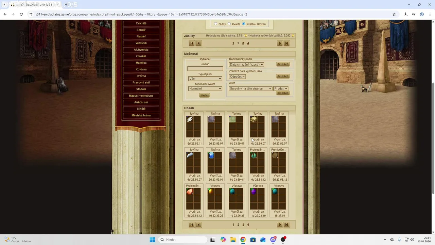
Task: Open Tavírna in the sidebar
Action: coord(141,76)
